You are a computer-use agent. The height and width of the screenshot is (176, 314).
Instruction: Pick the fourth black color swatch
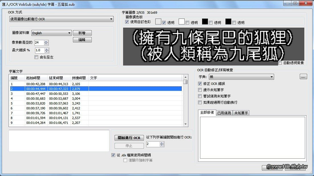tap(228, 22)
